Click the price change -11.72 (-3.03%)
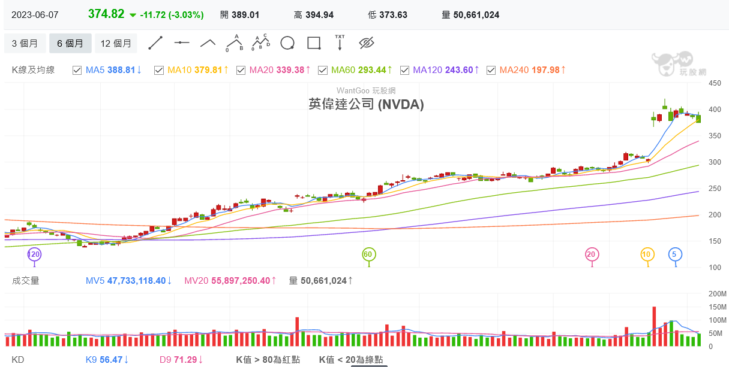Viewport: 729px width, 367px height. click(x=172, y=15)
